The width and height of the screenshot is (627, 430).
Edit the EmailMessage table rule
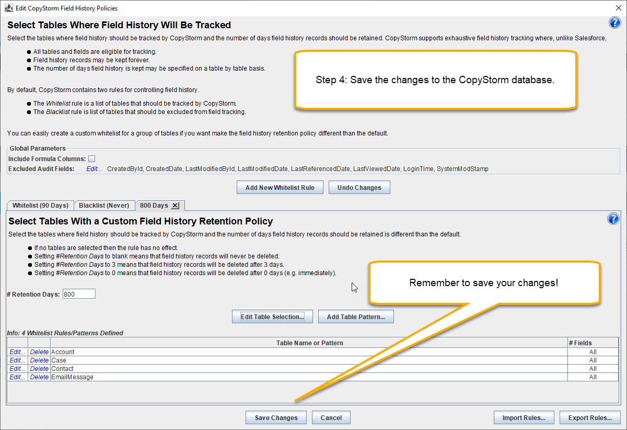17,377
